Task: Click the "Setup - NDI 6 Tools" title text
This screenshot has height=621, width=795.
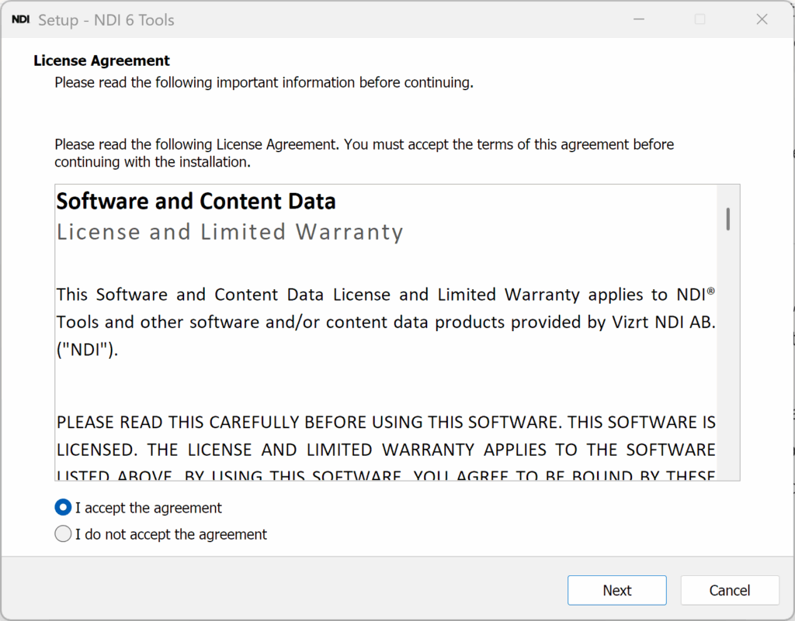Action: 106,20
